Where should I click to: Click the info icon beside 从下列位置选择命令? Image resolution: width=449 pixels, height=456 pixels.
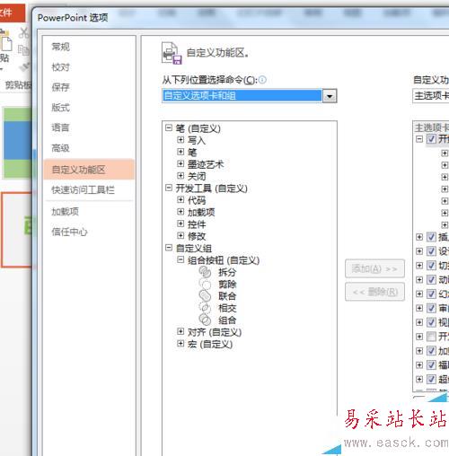coord(262,80)
